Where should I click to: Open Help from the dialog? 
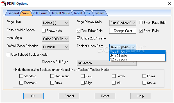pos(141,96)
